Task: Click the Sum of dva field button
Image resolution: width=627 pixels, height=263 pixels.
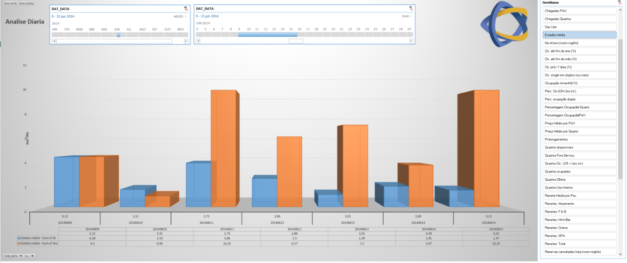Action: pyautogui.click(x=26, y=3)
